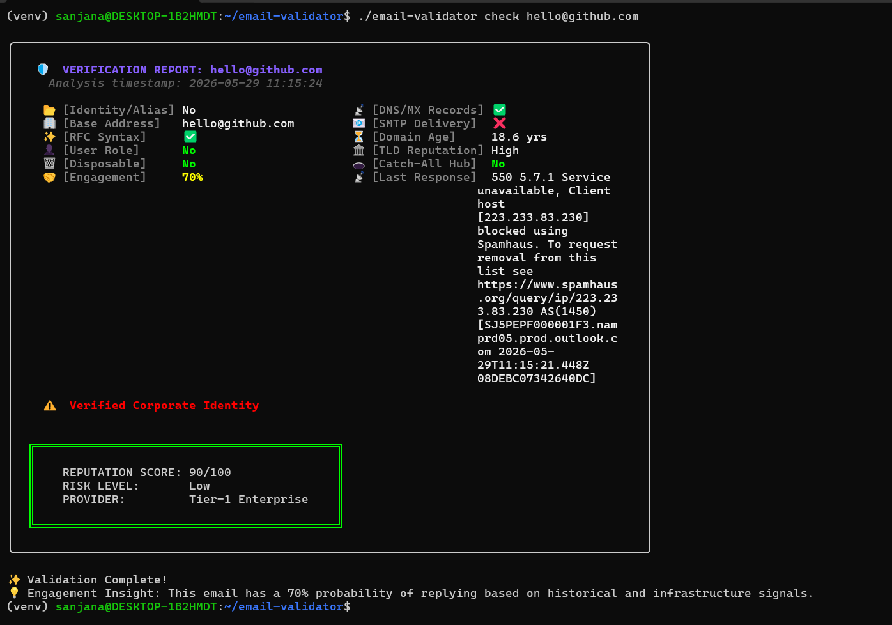This screenshot has height=625, width=892.
Task: Click the [TLD Reputation] label
Action: point(428,150)
